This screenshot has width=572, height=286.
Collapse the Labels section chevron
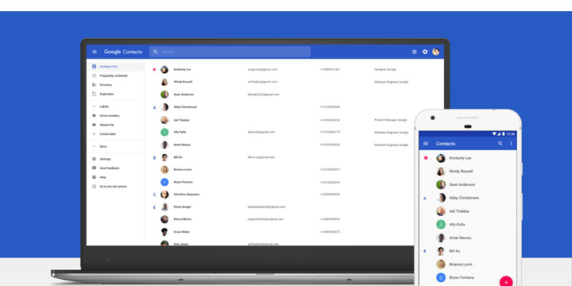[94, 106]
